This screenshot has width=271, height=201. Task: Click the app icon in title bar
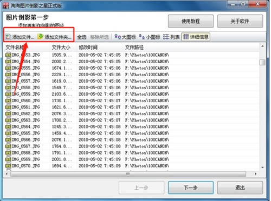click(x=6, y=5)
